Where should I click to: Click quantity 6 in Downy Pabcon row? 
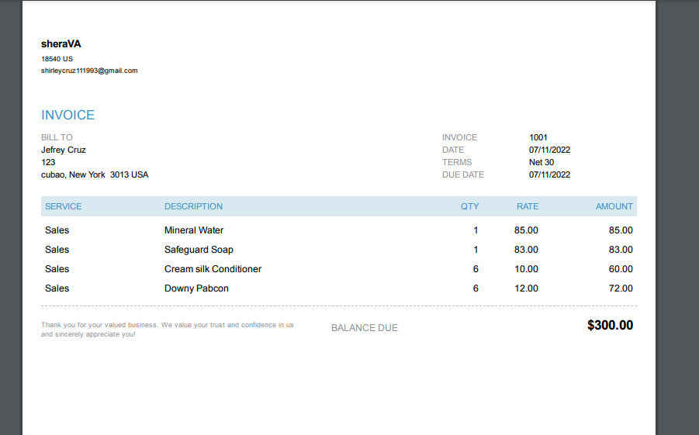coord(476,288)
